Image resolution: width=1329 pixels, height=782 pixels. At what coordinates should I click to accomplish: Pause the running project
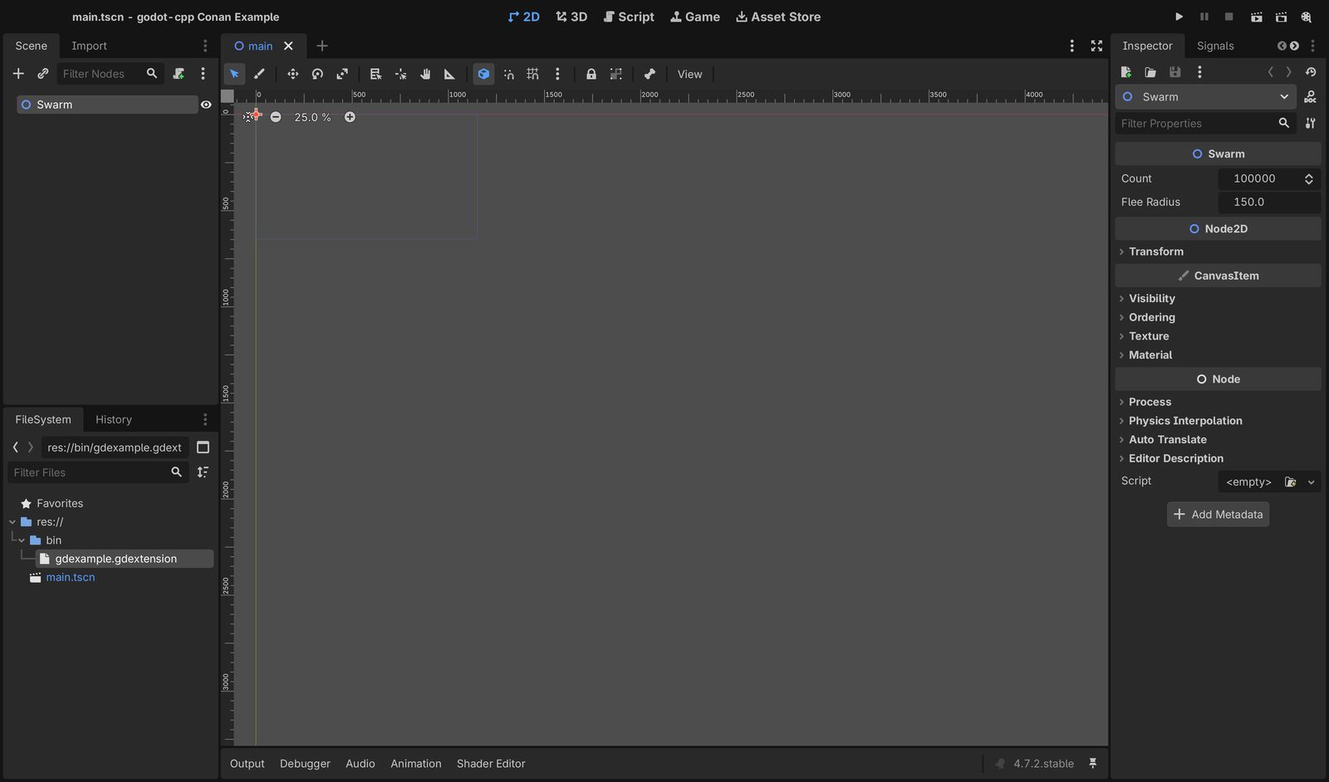pos(1204,17)
